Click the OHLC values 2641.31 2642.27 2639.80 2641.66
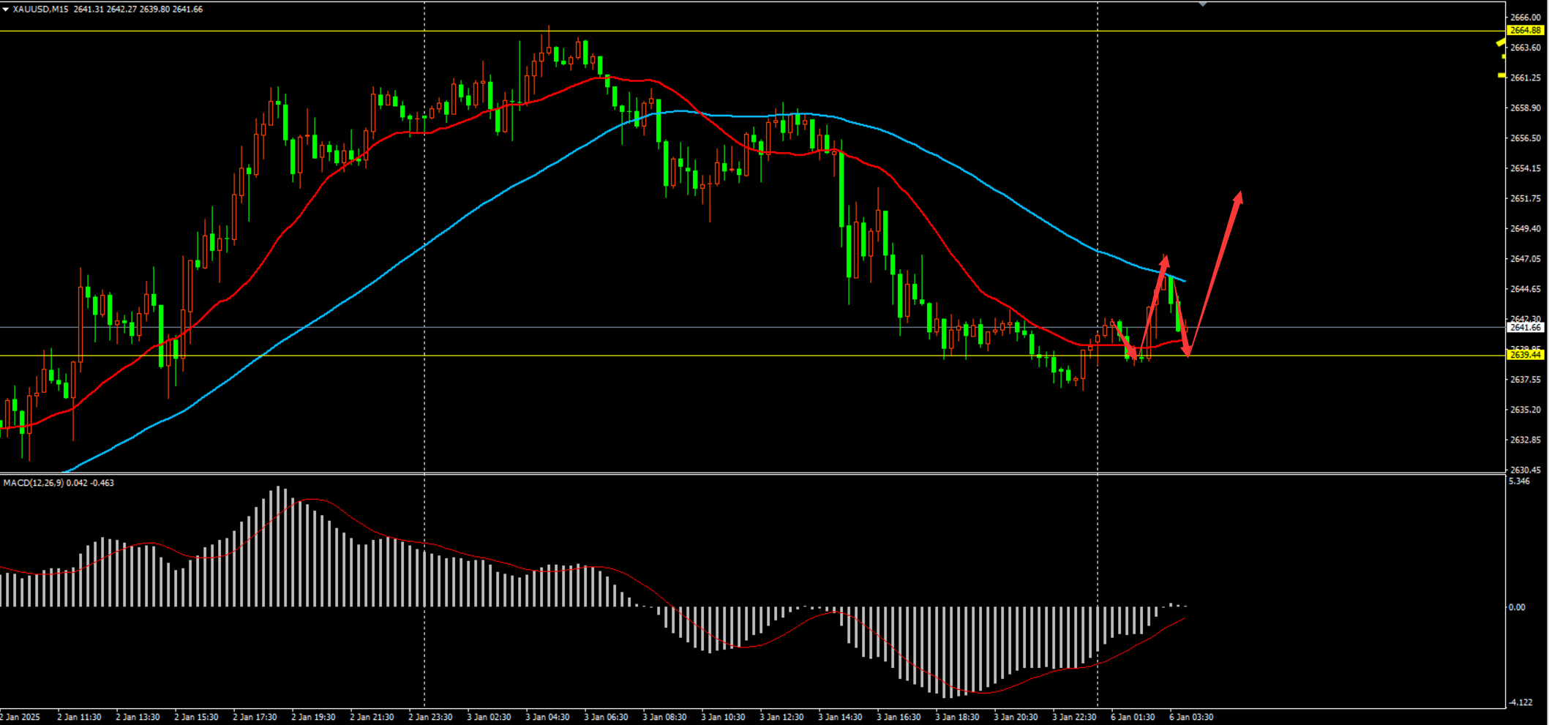 pyautogui.click(x=138, y=10)
